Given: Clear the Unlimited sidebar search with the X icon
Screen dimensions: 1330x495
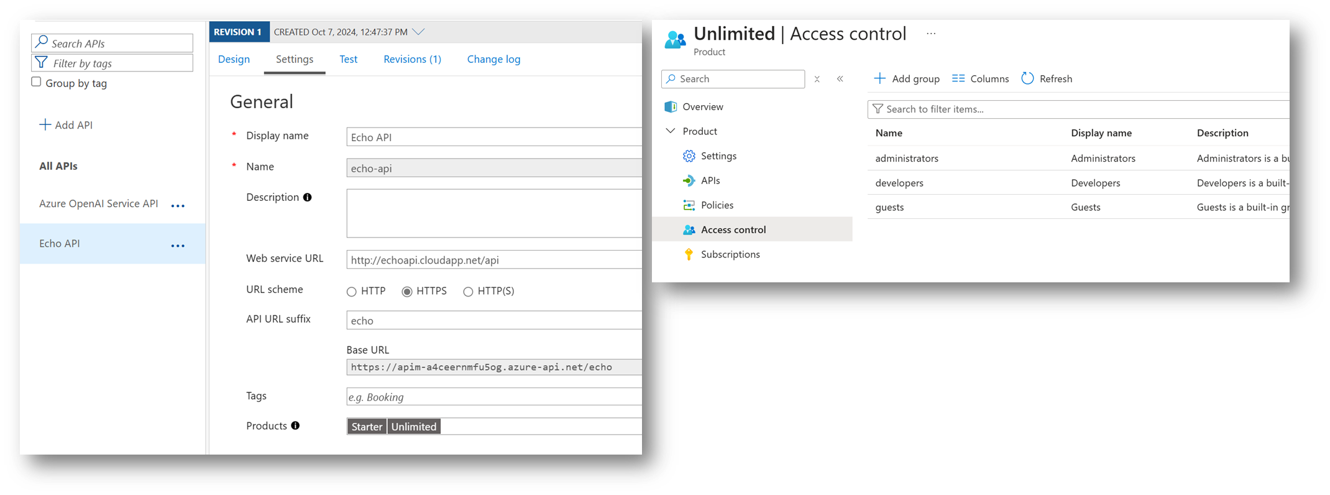Looking at the screenshot, I should tap(817, 79).
